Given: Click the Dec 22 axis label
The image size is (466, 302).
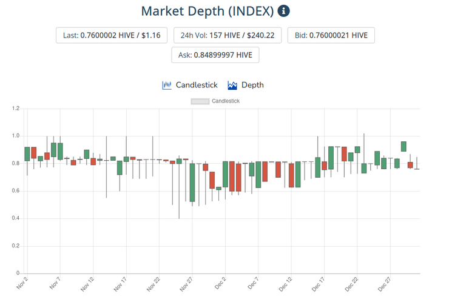Looking at the screenshot, I should pos(351,284).
